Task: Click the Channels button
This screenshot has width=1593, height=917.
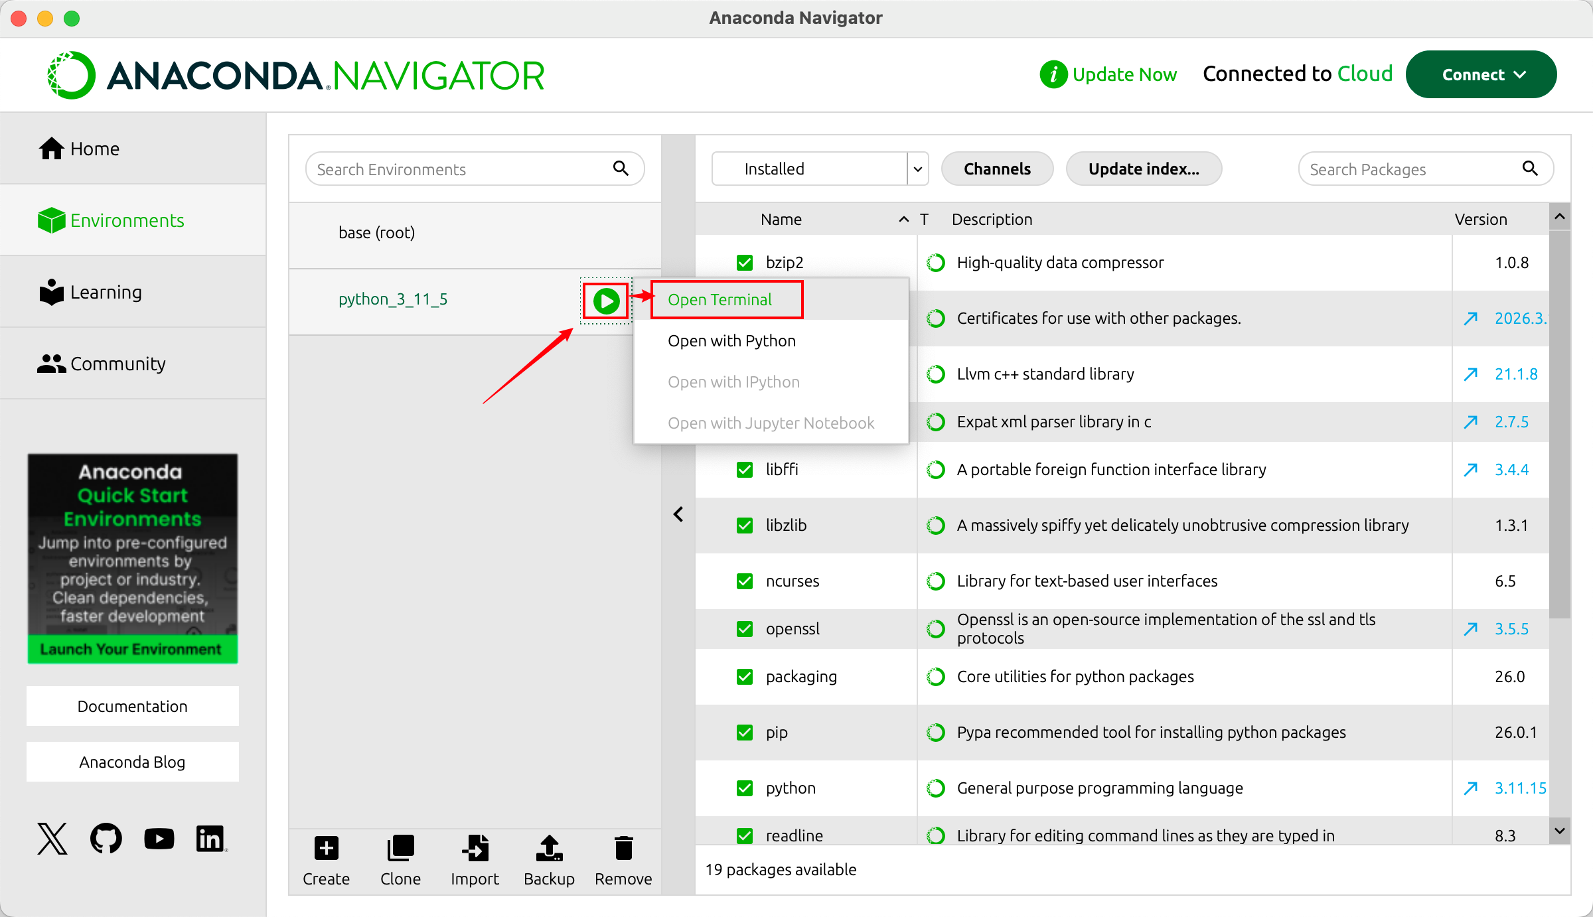Action: (997, 169)
